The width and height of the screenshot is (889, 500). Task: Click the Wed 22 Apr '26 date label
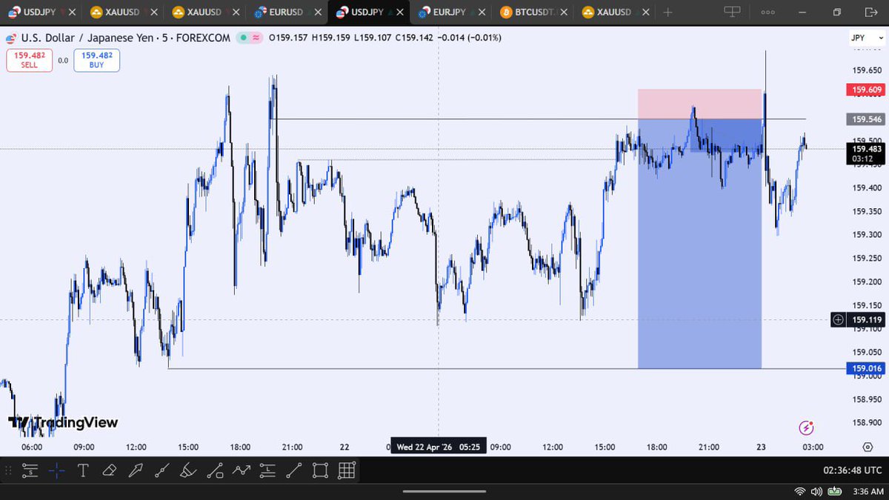[x=439, y=447]
